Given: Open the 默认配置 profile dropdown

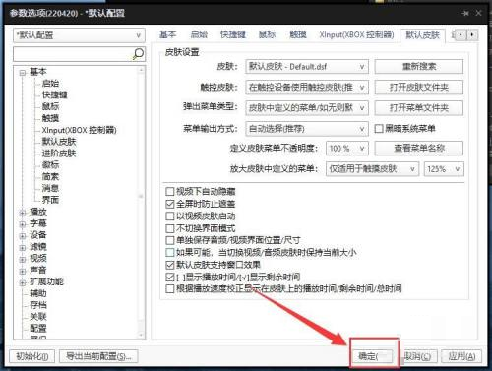Looking at the screenshot, I should coord(79,35).
